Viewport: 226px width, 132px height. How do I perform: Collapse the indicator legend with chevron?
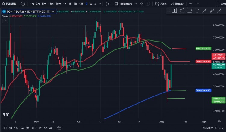[5, 21]
